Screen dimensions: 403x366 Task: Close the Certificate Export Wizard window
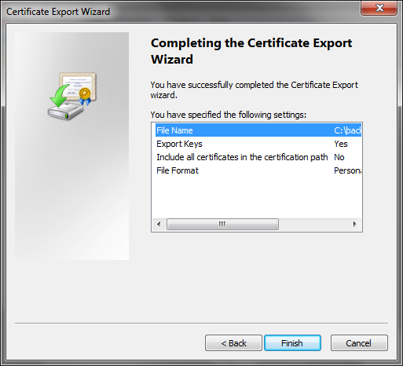coord(379,8)
